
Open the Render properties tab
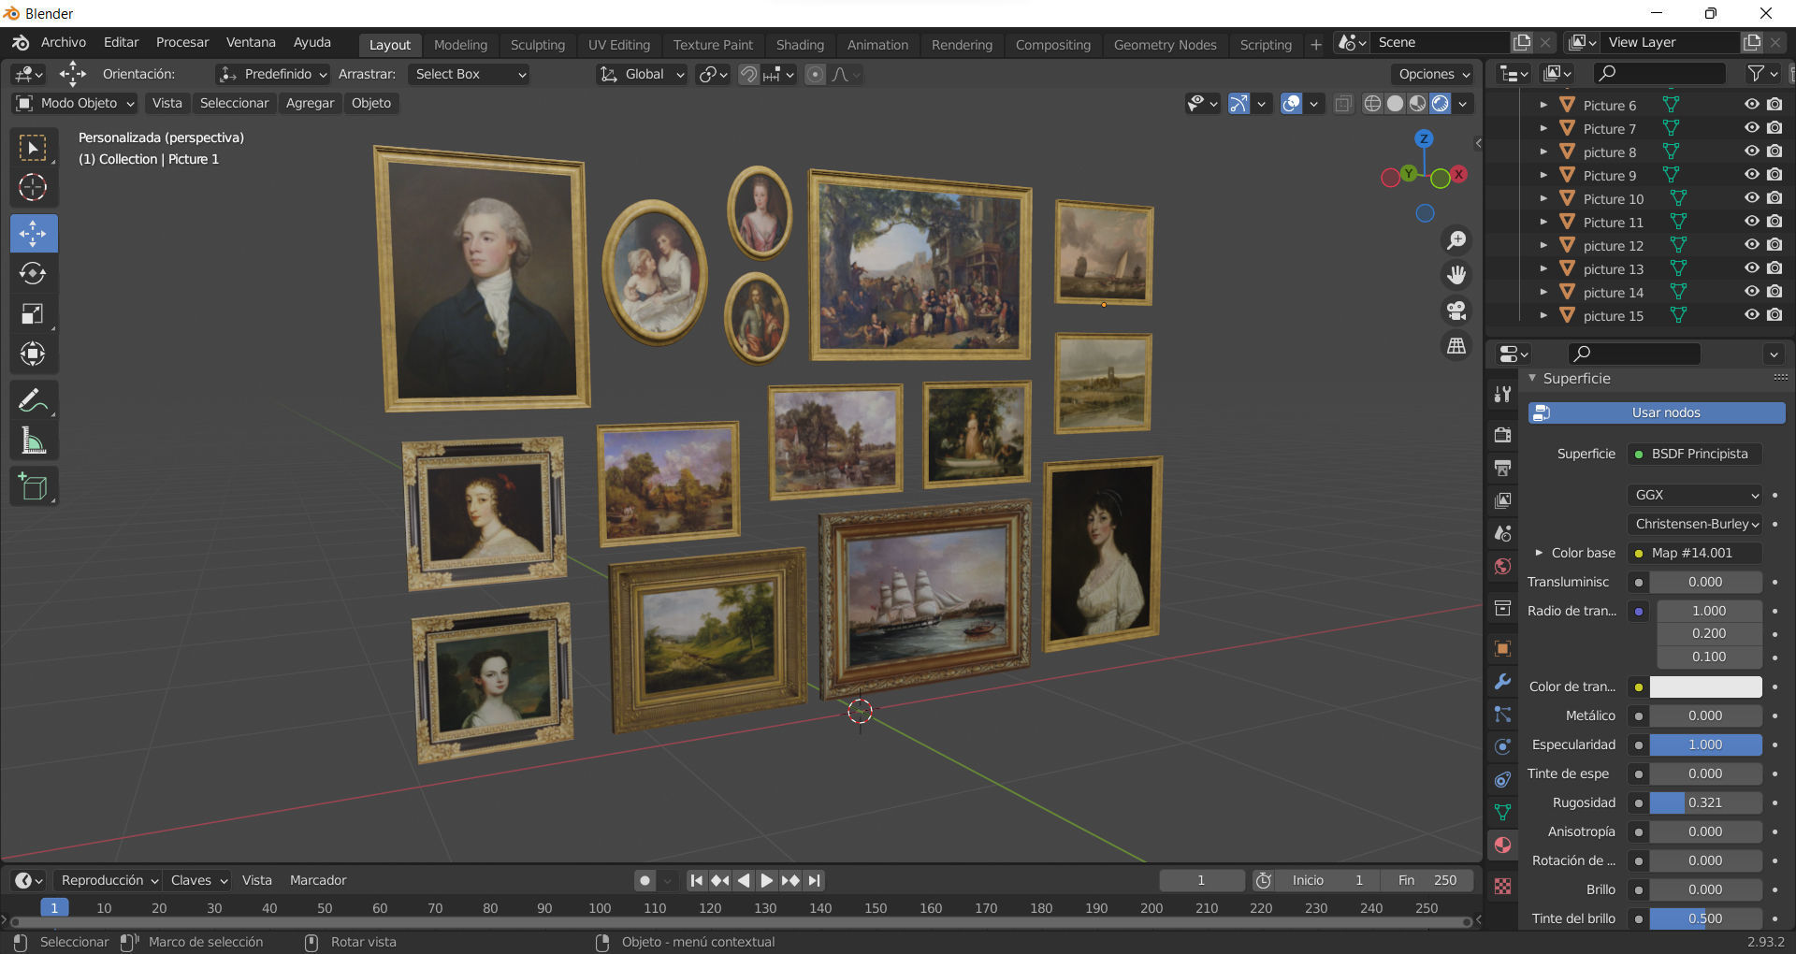tap(1502, 435)
